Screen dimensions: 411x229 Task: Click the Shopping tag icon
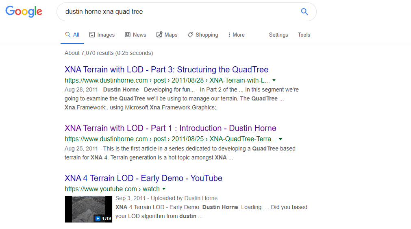(x=190, y=35)
